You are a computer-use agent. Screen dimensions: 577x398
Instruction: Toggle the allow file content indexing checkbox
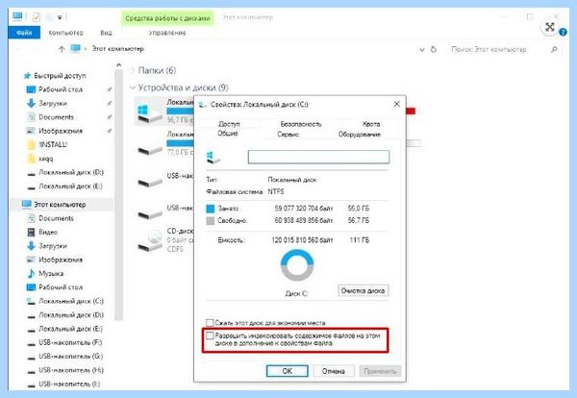point(210,336)
